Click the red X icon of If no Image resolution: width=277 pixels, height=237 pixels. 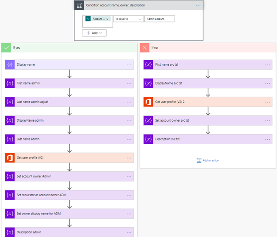pyautogui.click(x=145, y=48)
